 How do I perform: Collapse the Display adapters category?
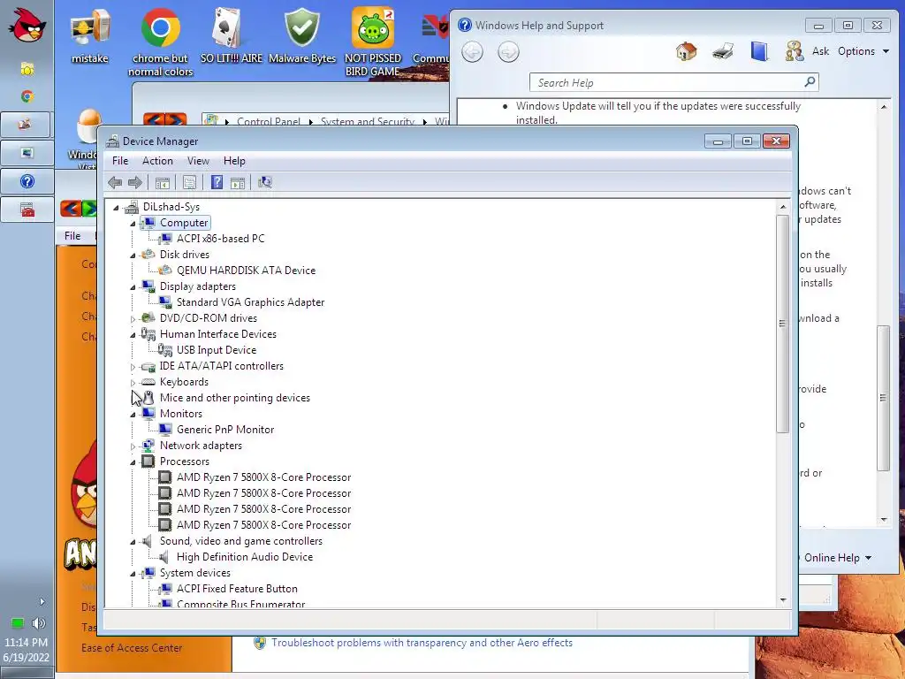(133, 287)
